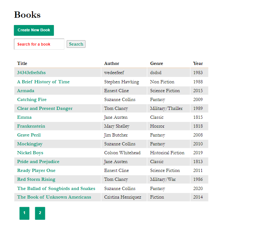
Task: Open the Pride and Prejudice link
Action: coord(38,162)
